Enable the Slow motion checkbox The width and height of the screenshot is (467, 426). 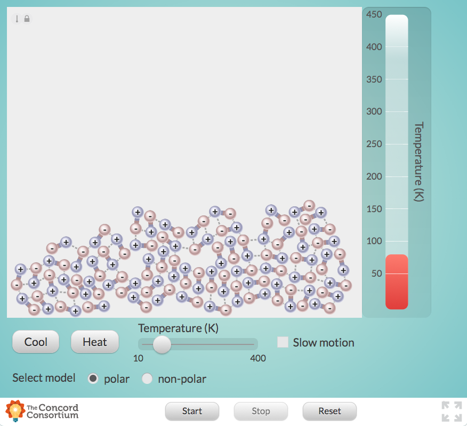pos(283,342)
